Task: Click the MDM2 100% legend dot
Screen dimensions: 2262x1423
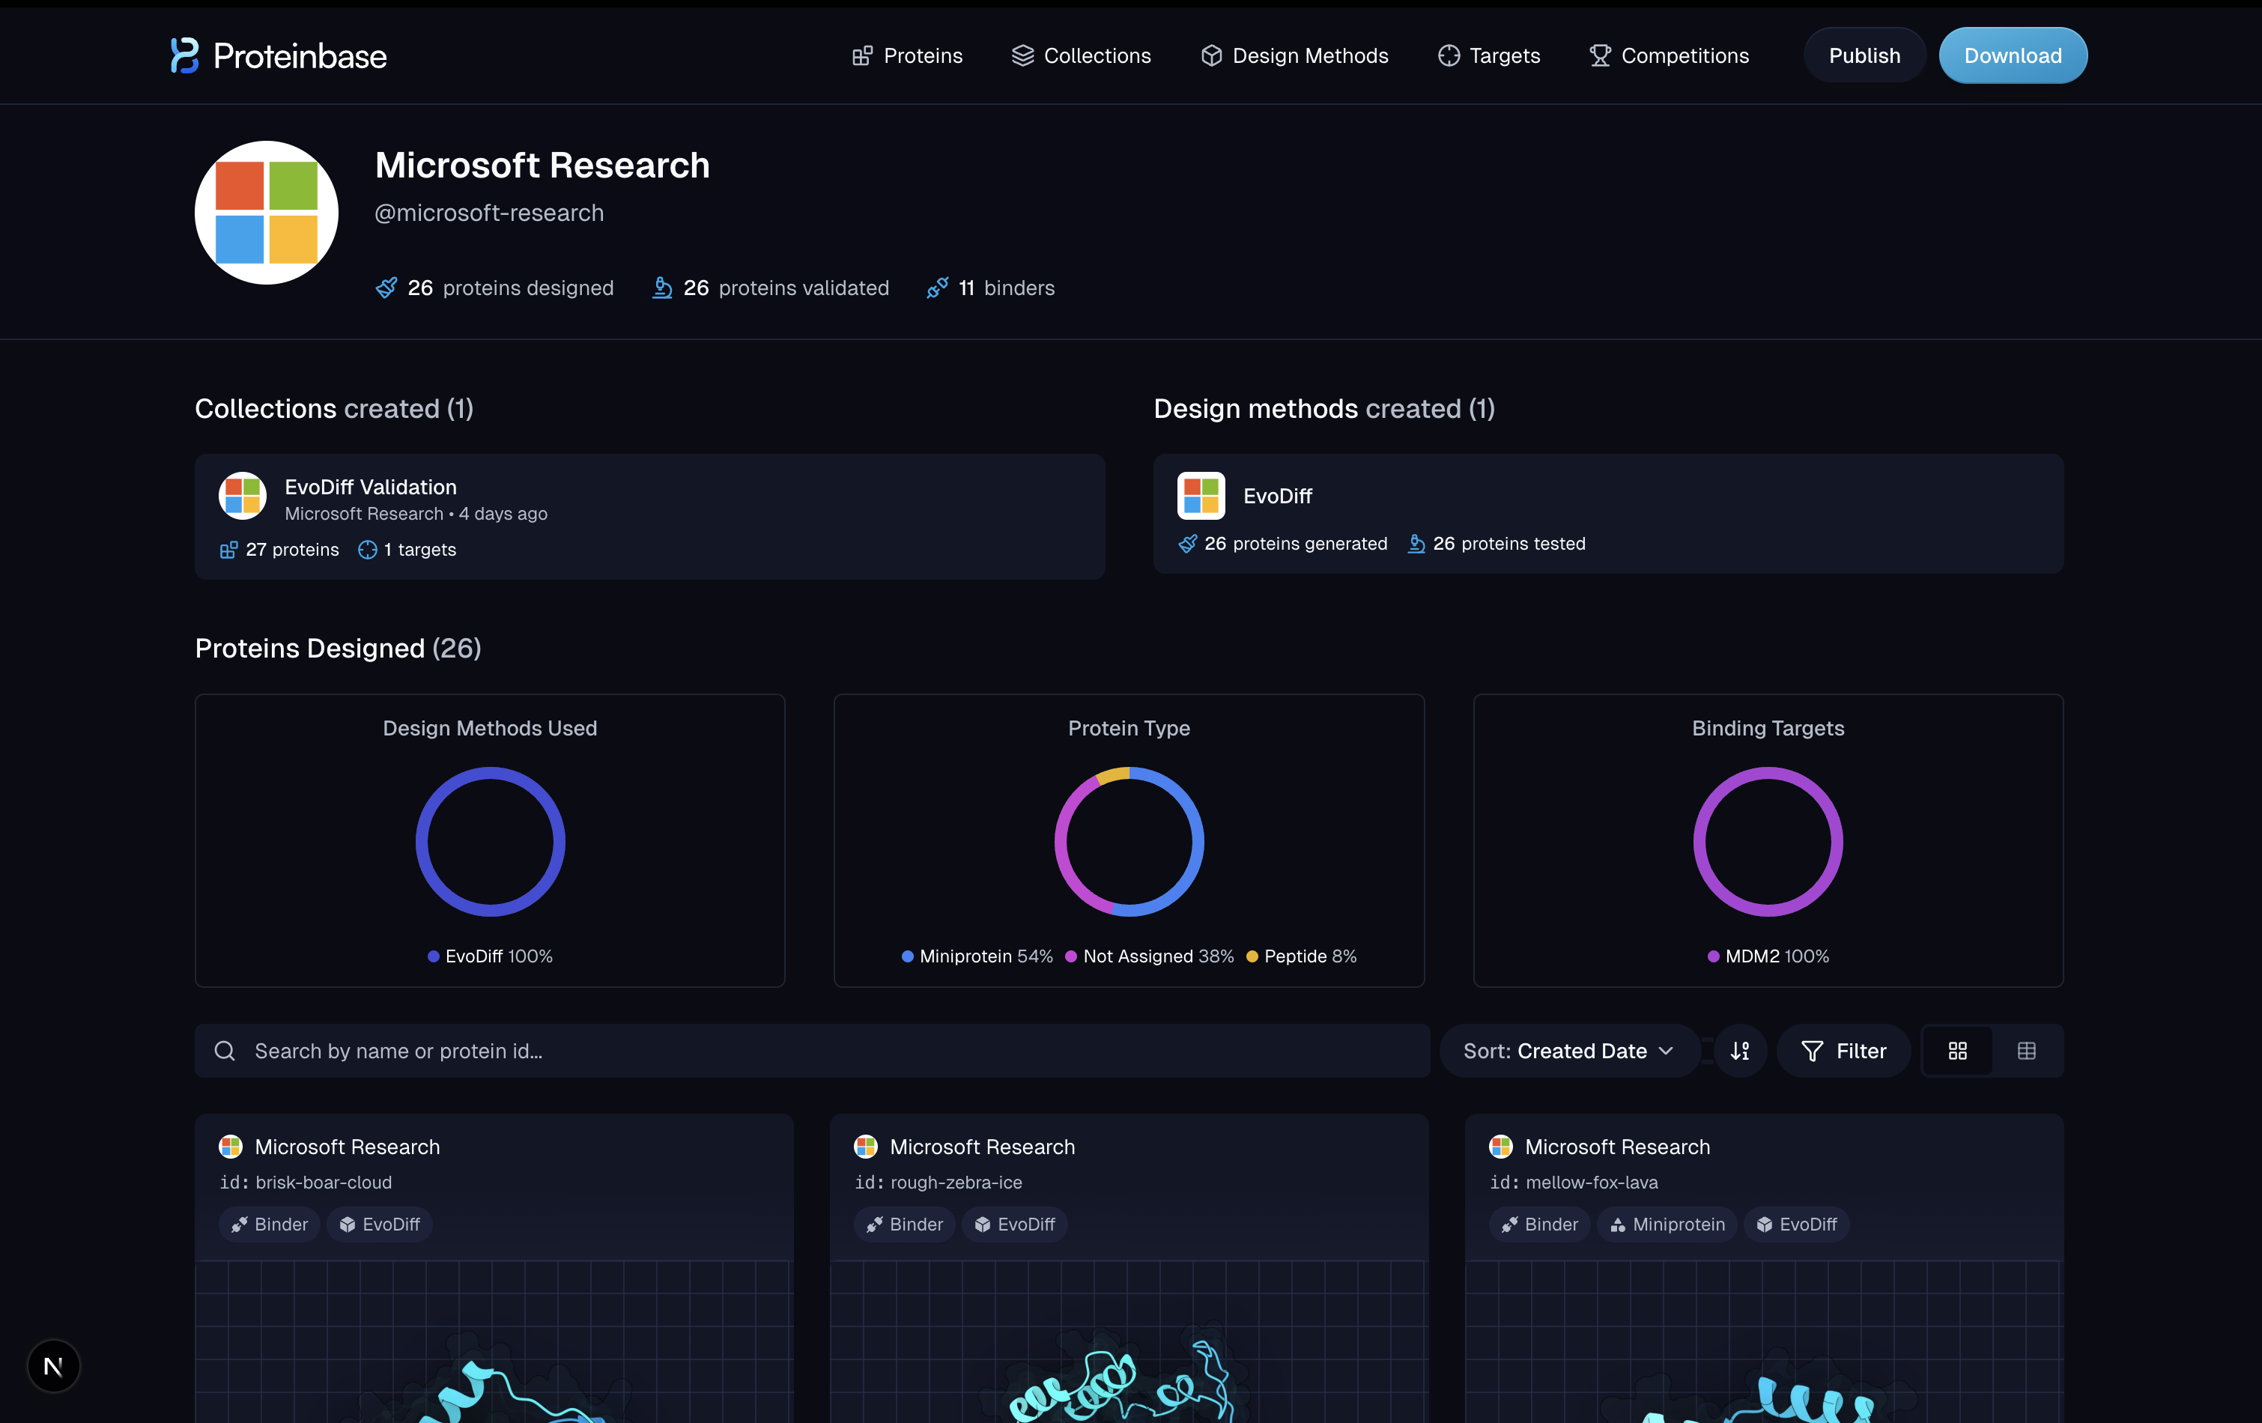Action: [x=1714, y=956]
